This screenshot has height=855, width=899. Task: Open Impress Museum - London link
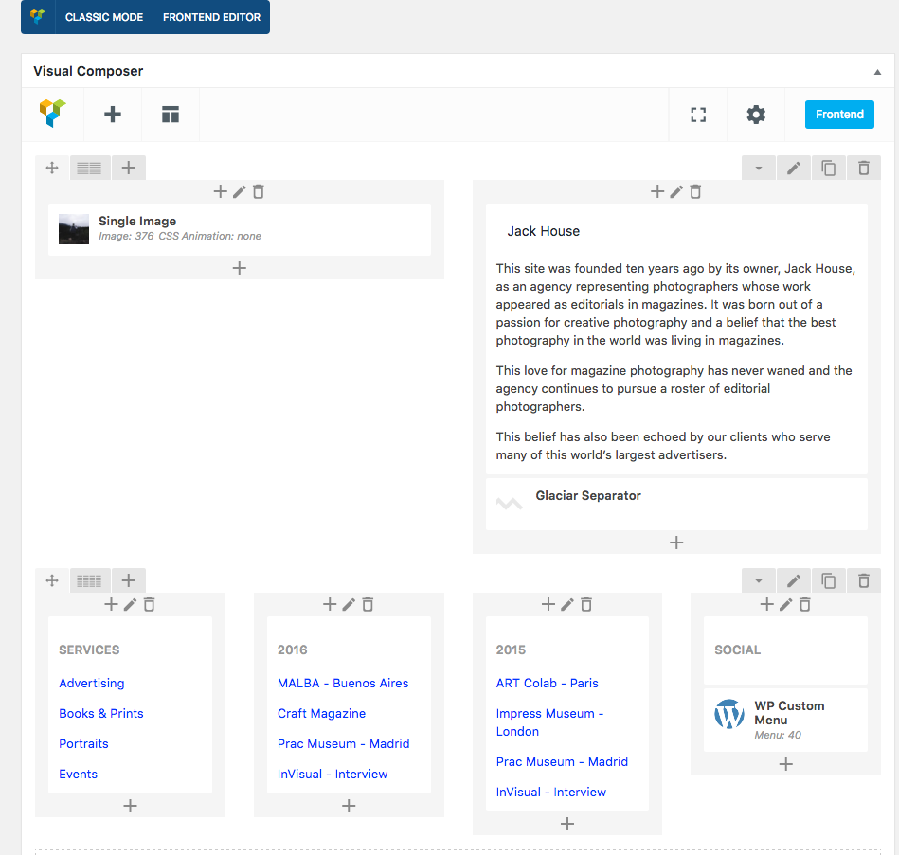tap(549, 722)
